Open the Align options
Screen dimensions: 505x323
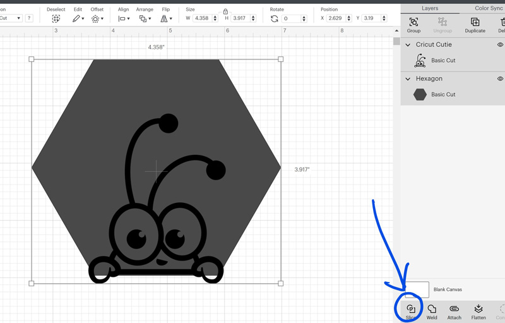coord(122,19)
